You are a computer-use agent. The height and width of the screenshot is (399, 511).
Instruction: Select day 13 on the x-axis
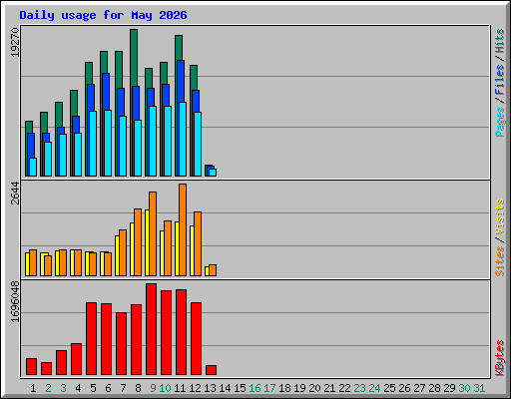pos(210,388)
